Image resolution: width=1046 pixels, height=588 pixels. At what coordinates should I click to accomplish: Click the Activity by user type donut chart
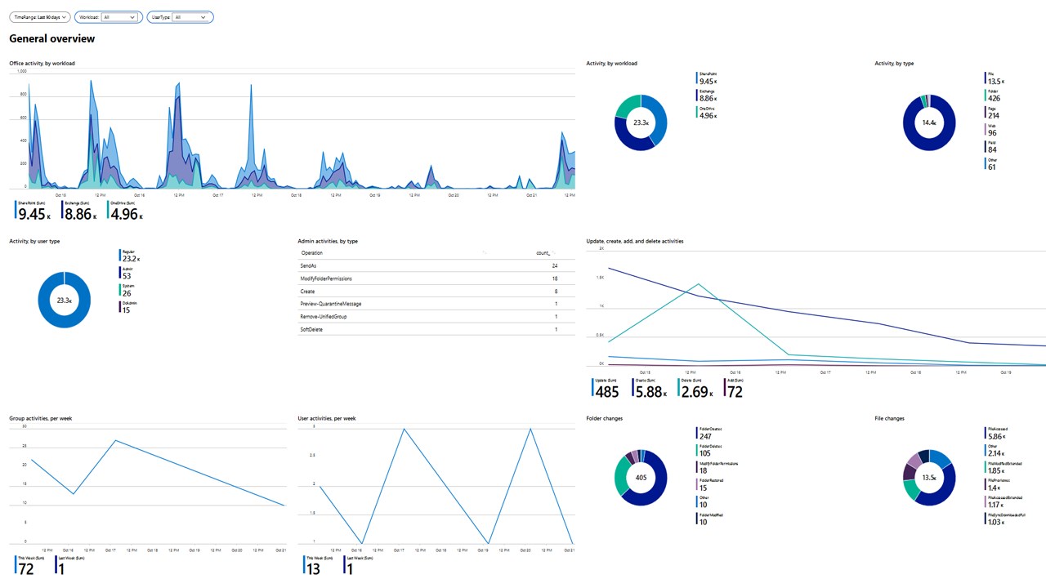click(x=65, y=300)
